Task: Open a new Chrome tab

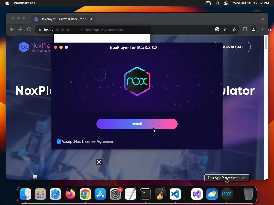Action: pyautogui.click(x=101, y=19)
